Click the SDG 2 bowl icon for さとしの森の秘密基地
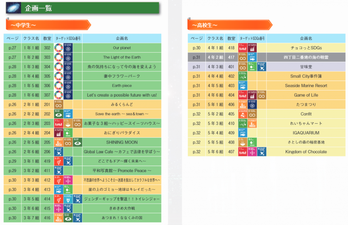This screenshot has height=225, width=348. click(243, 142)
